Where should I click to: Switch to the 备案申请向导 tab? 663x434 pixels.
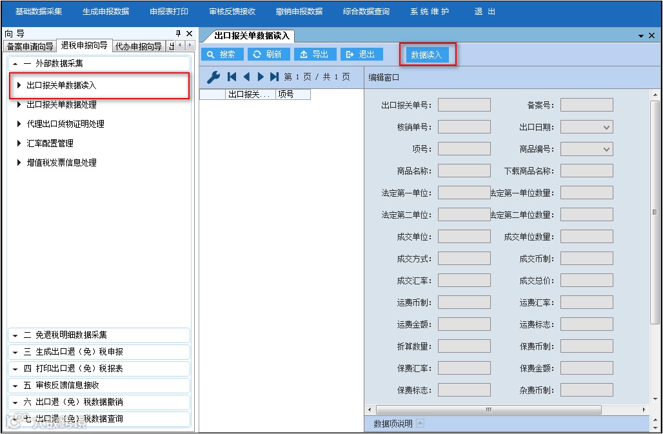[30, 46]
